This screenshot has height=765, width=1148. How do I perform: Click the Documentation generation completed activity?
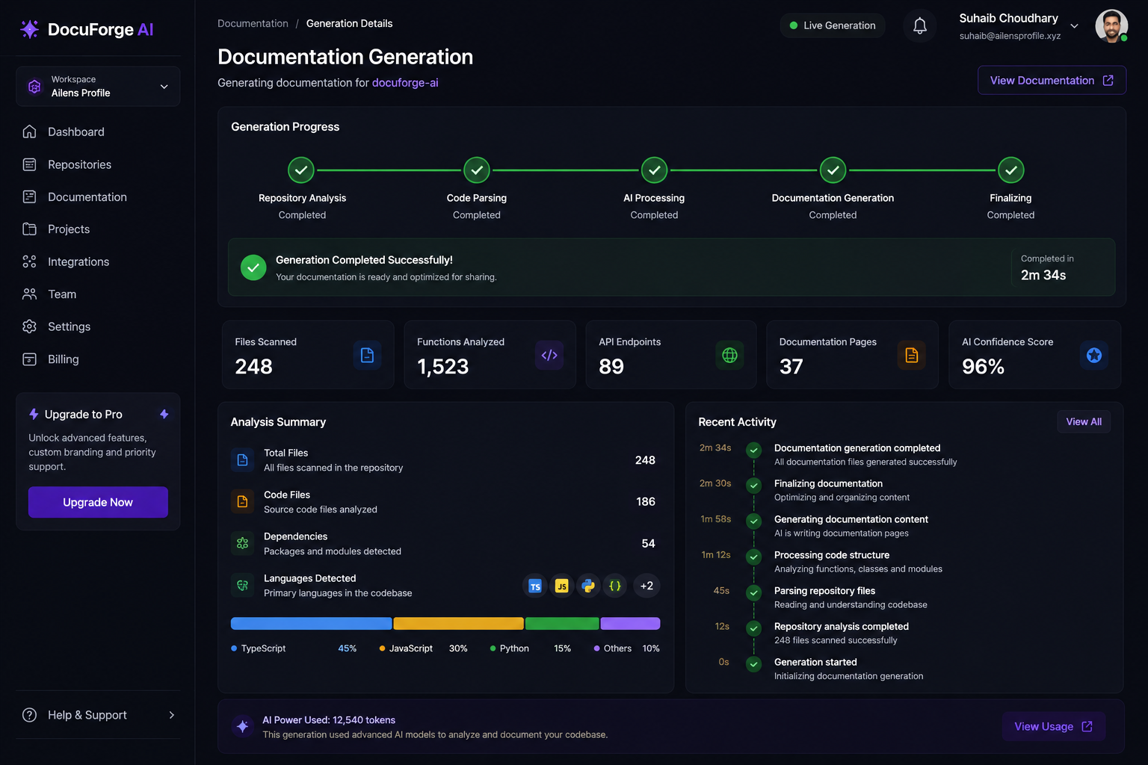pyautogui.click(x=865, y=454)
